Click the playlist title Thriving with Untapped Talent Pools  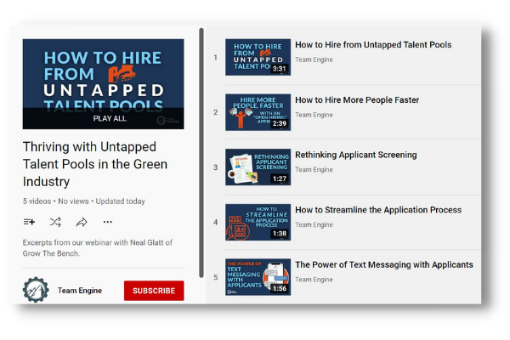click(95, 164)
